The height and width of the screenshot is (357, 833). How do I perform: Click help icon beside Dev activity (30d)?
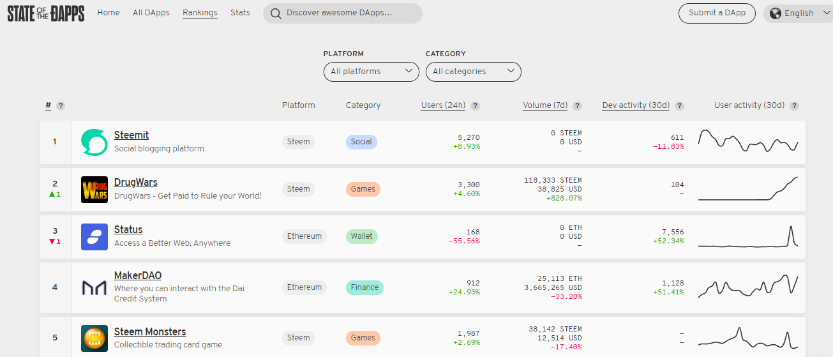680,106
